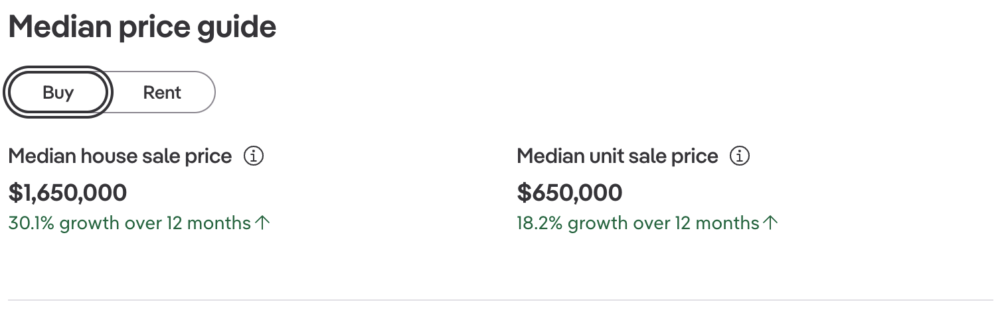1004x310 pixels.
Task: Click up arrow after 30.1% growth text
Action: (263, 223)
